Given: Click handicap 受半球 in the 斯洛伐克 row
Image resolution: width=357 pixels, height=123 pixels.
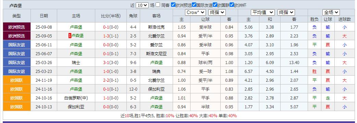Looking at the screenshot, I should 205,27.
